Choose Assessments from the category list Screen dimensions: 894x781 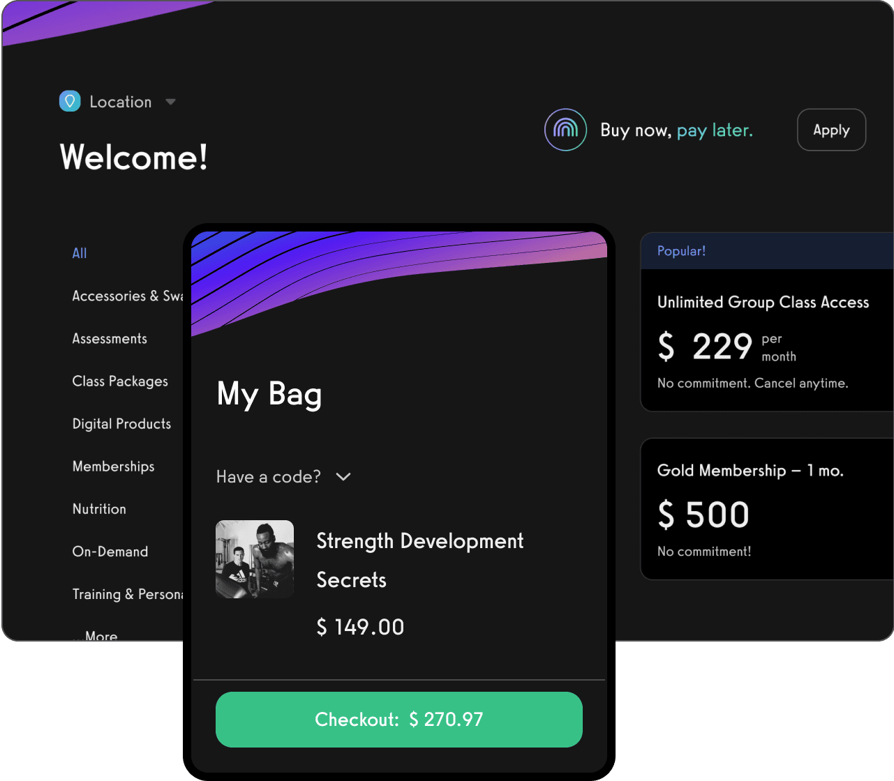pyautogui.click(x=110, y=339)
